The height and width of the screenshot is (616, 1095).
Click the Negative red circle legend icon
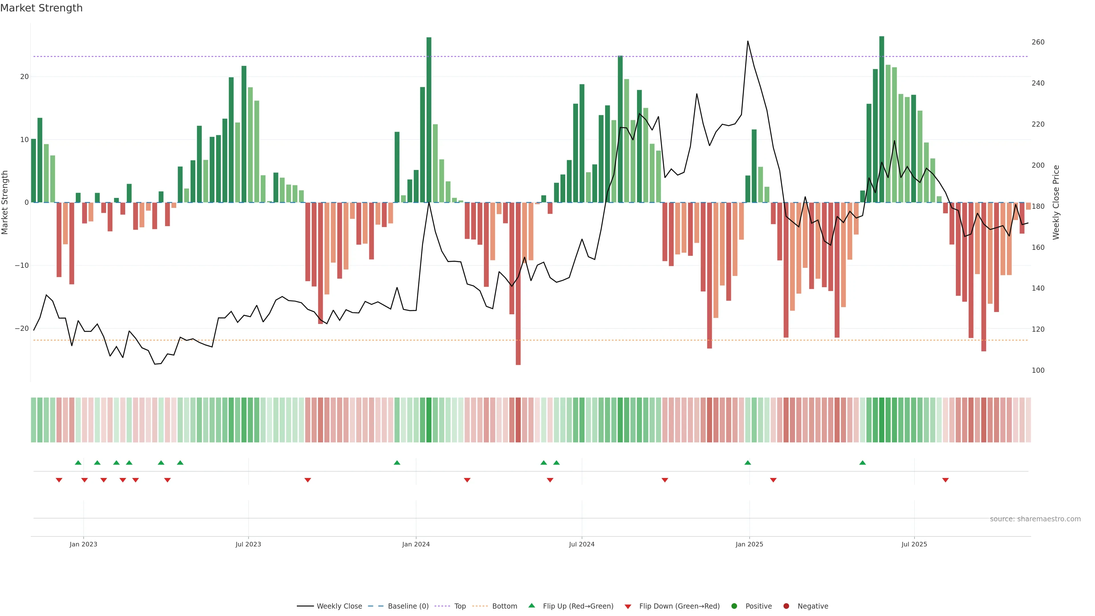point(786,606)
